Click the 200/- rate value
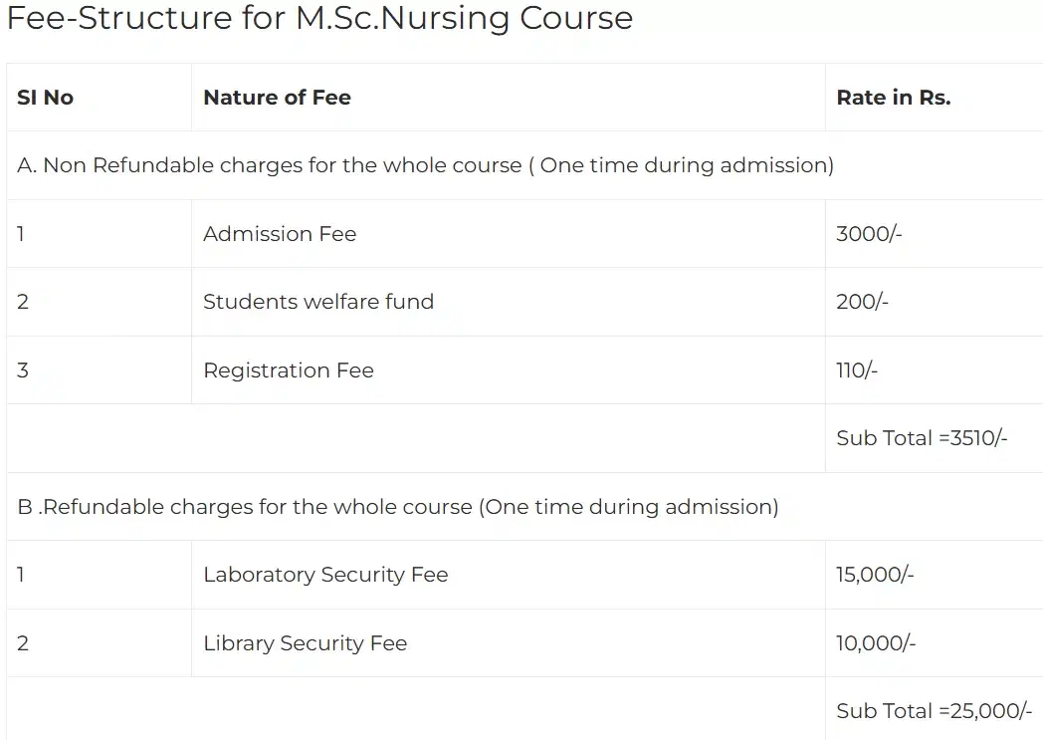 point(862,302)
